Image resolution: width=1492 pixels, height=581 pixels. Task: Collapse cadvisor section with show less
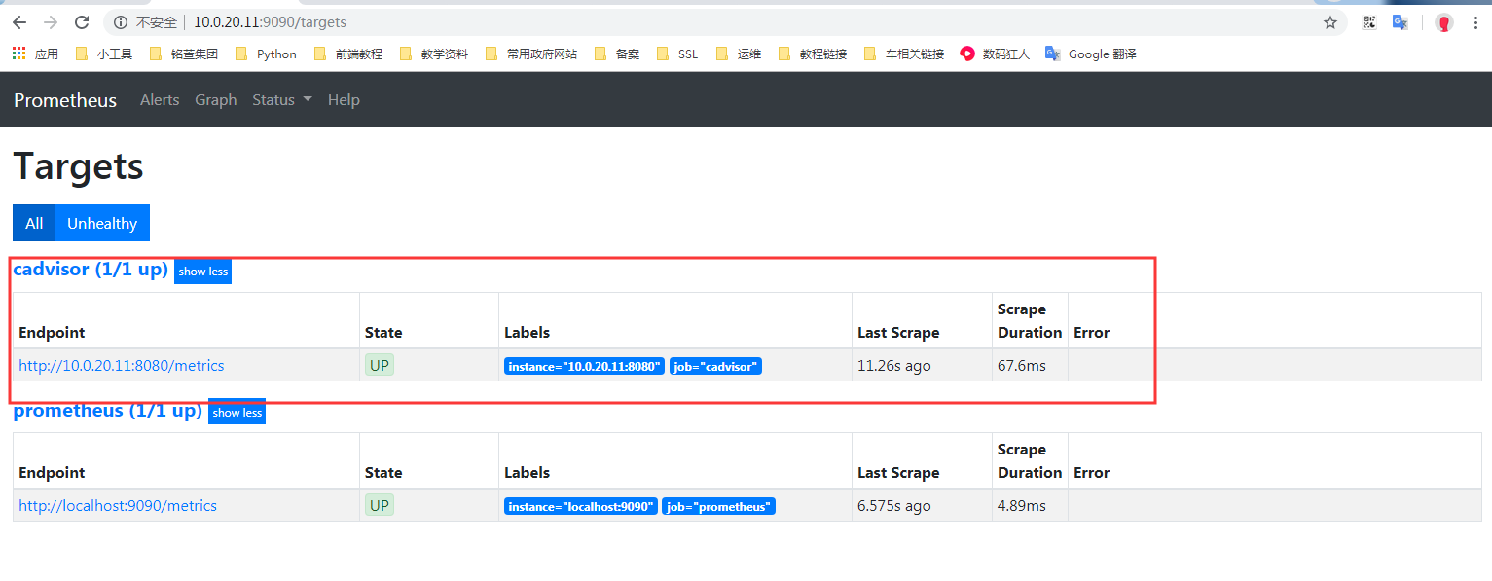coord(203,272)
